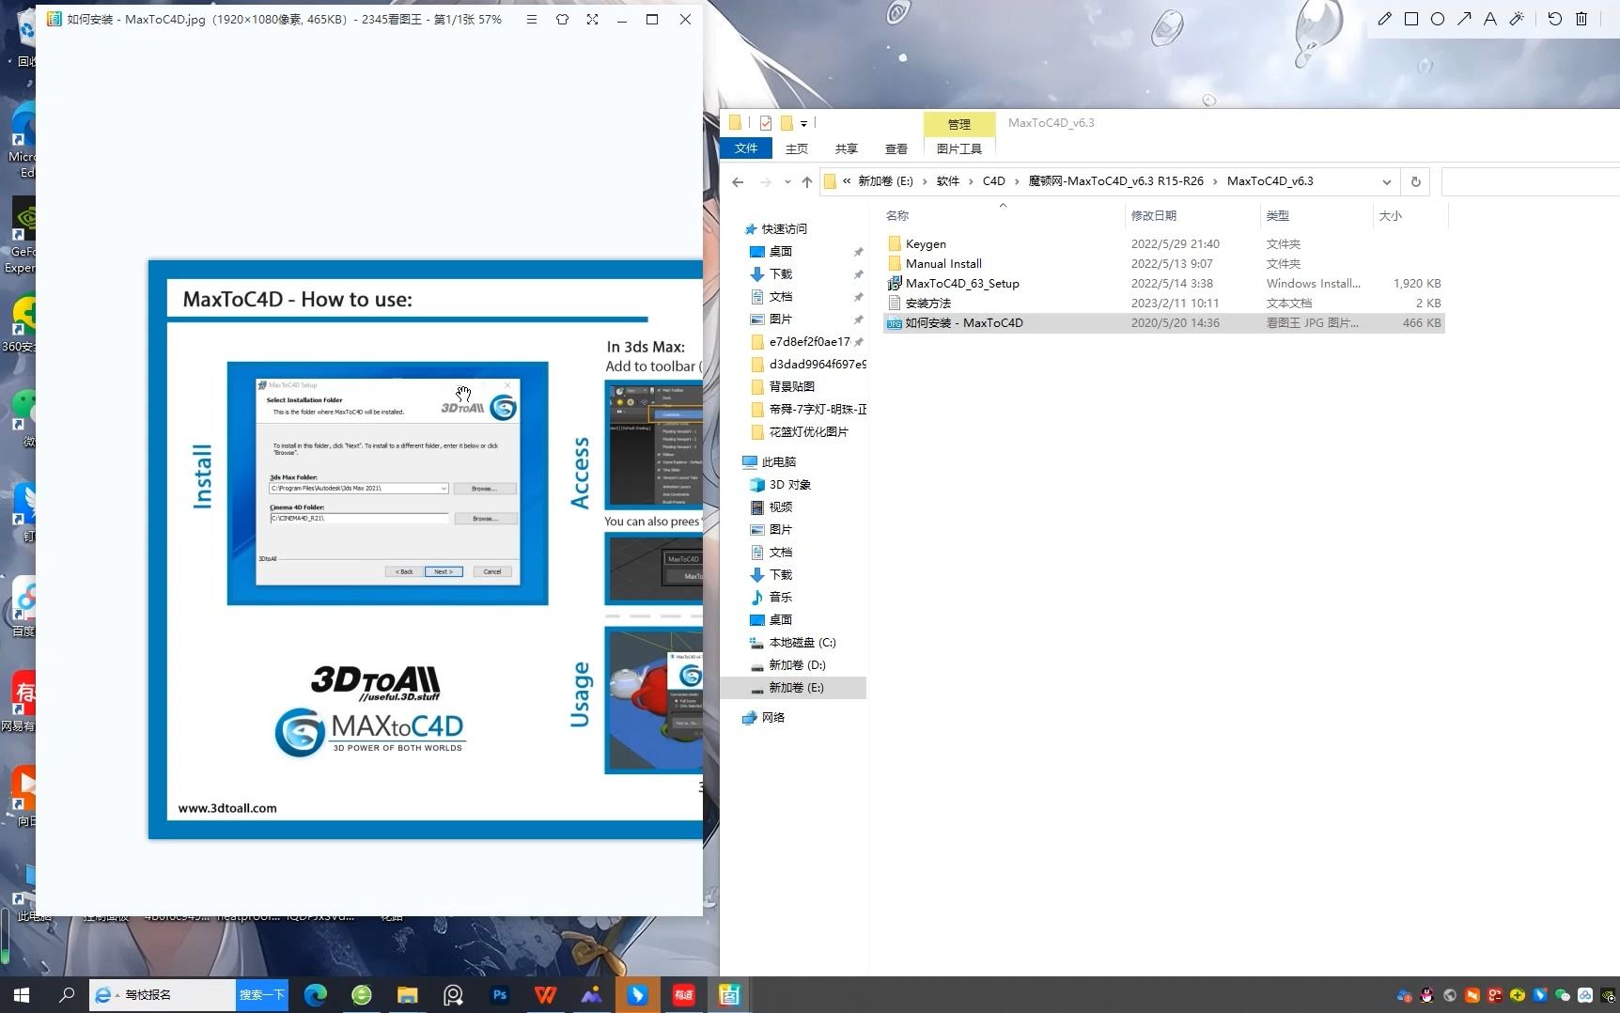Viewport: 1620px width, 1013px height.
Task: Open the green 360 browser taskbar icon
Action: (362, 994)
